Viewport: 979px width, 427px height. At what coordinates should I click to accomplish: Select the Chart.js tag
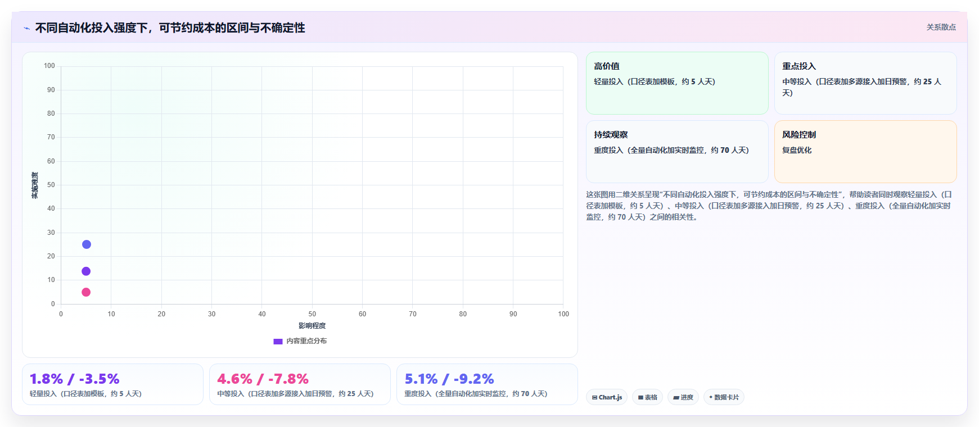pos(607,397)
